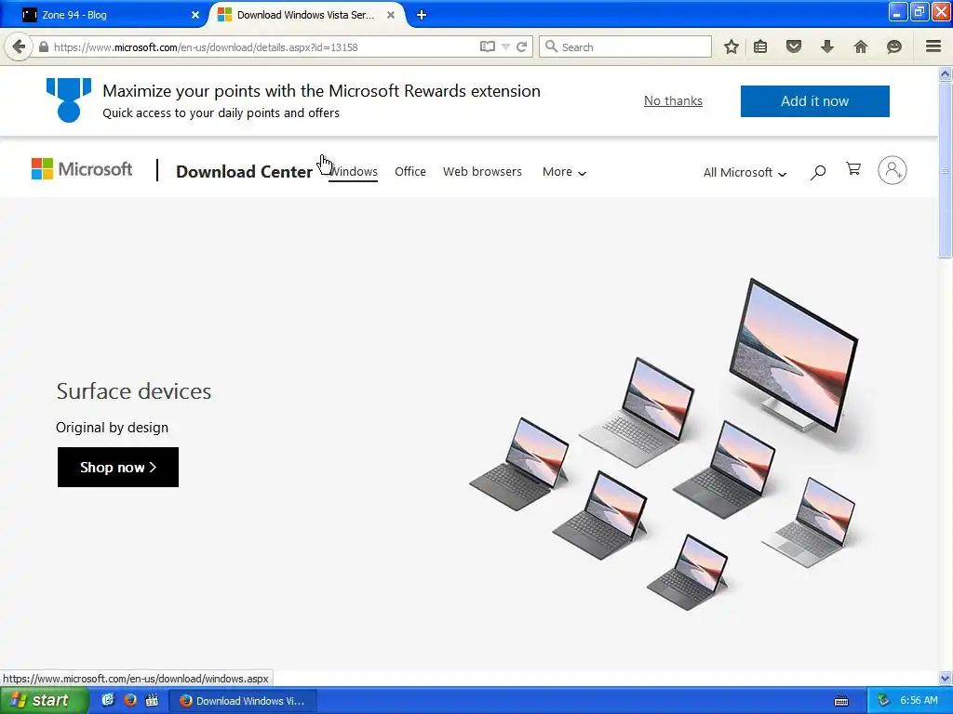953x714 pixels.
Task: Bookmark this page with the star icon
Action: [732, 46]
